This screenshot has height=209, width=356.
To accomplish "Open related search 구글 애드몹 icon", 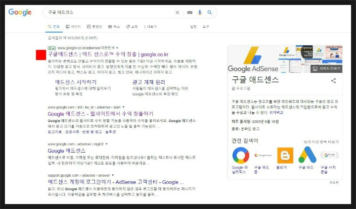I will pos(263,156).
